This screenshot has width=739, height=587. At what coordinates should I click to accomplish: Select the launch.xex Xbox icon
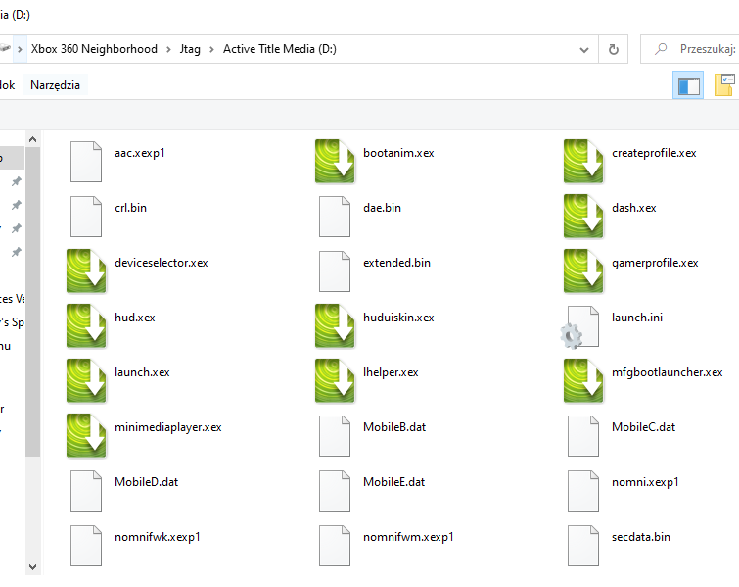tap(86, 381)
